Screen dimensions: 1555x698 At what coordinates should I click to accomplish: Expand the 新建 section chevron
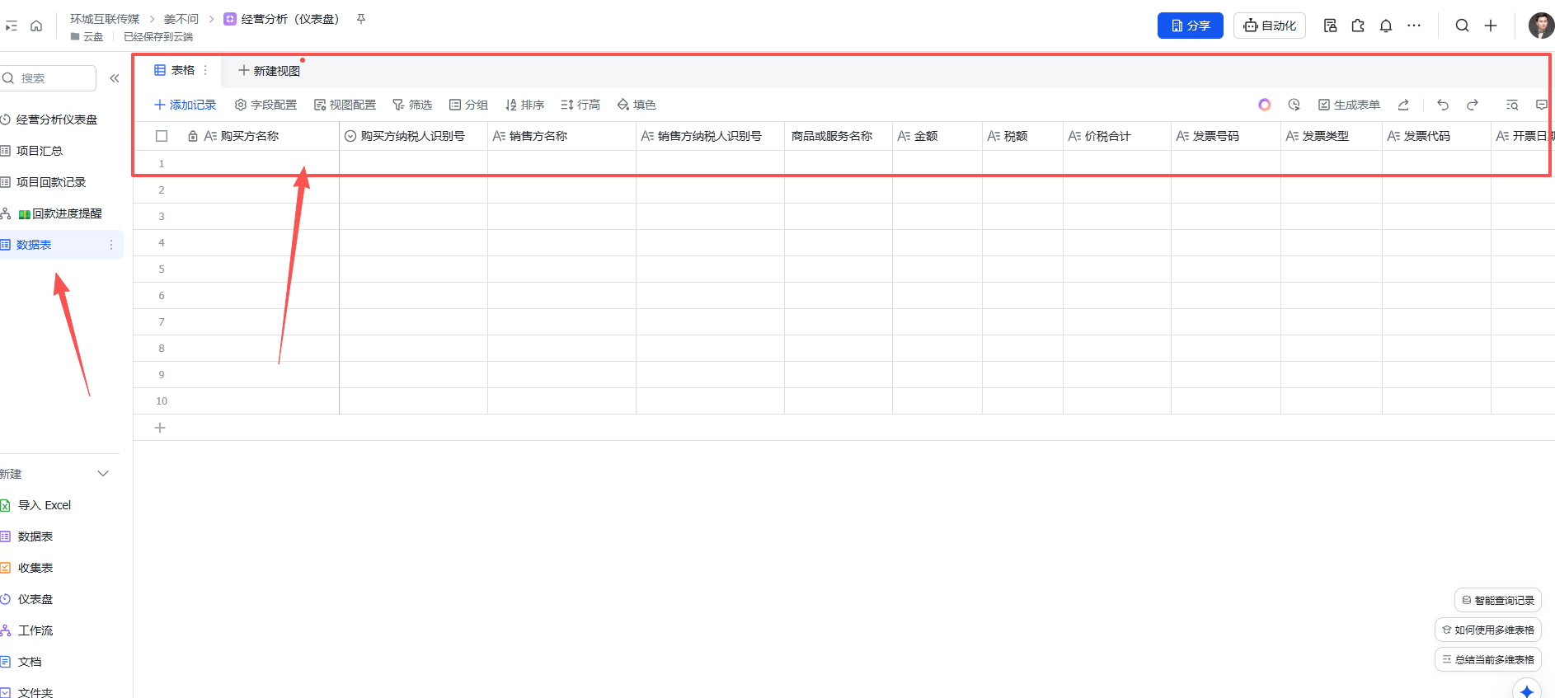click(x=103, y=474)
